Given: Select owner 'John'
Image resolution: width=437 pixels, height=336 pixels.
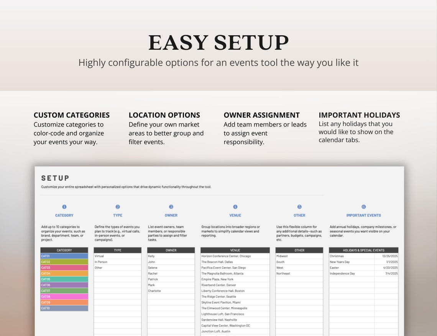Looking at the screenshot, I should [x=171, y=262].
